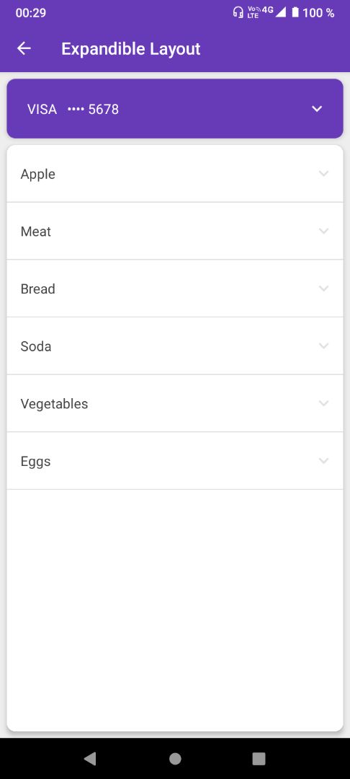Tap the VISA •••• 5678 card text

(73, 110)
